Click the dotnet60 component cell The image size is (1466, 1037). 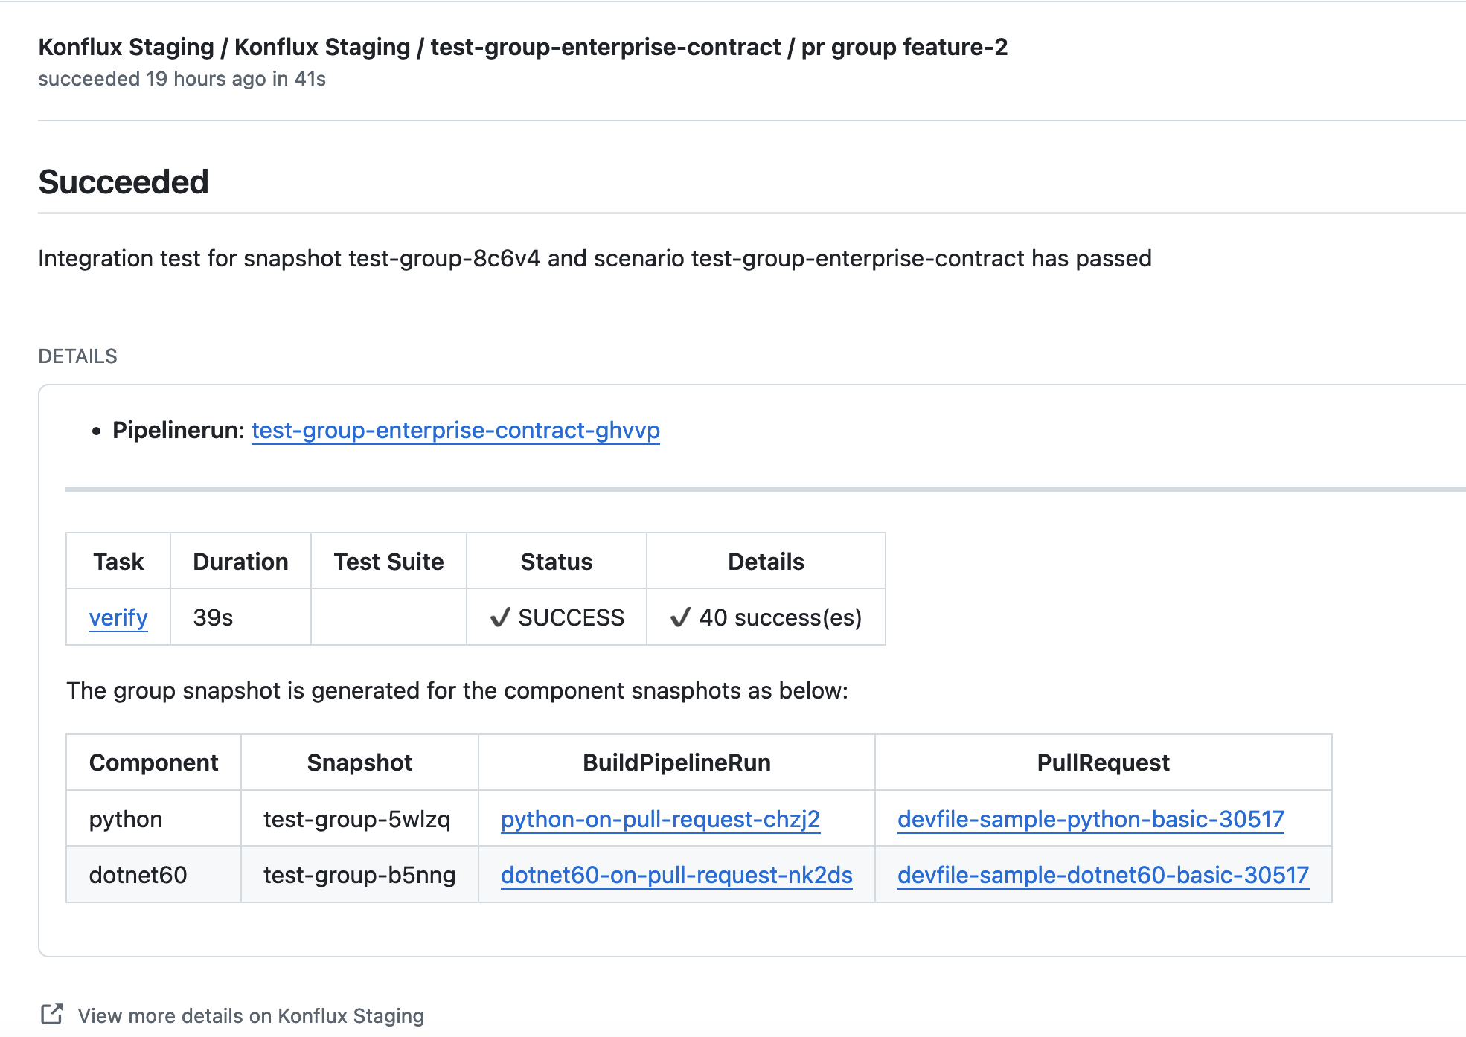138,875
